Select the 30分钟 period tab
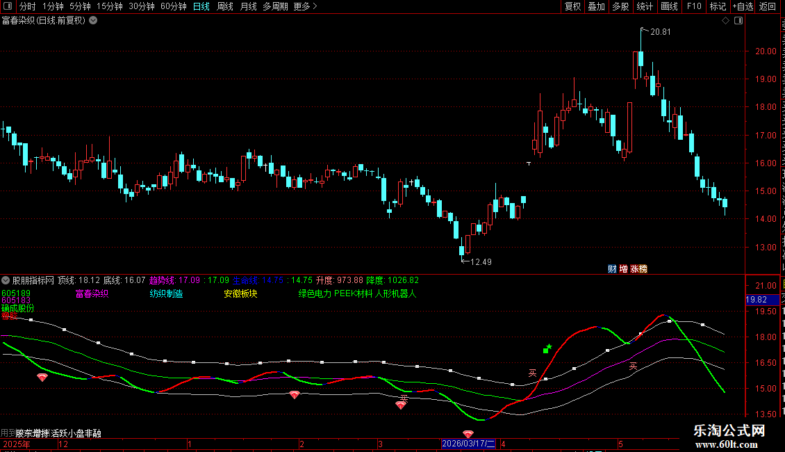 pos(142,6)
